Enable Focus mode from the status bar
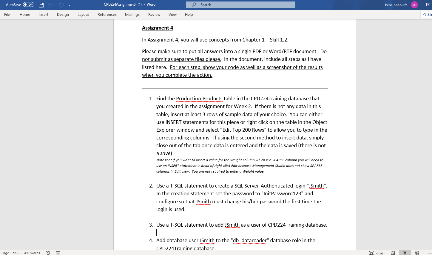The image size is (432, 255). tap(377, 253)
